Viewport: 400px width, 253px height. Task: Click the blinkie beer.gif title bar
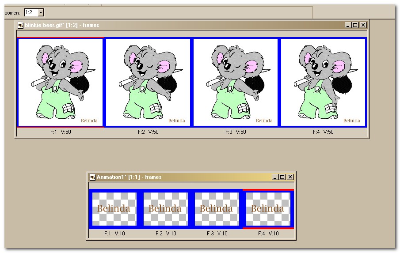click(192, 25)
